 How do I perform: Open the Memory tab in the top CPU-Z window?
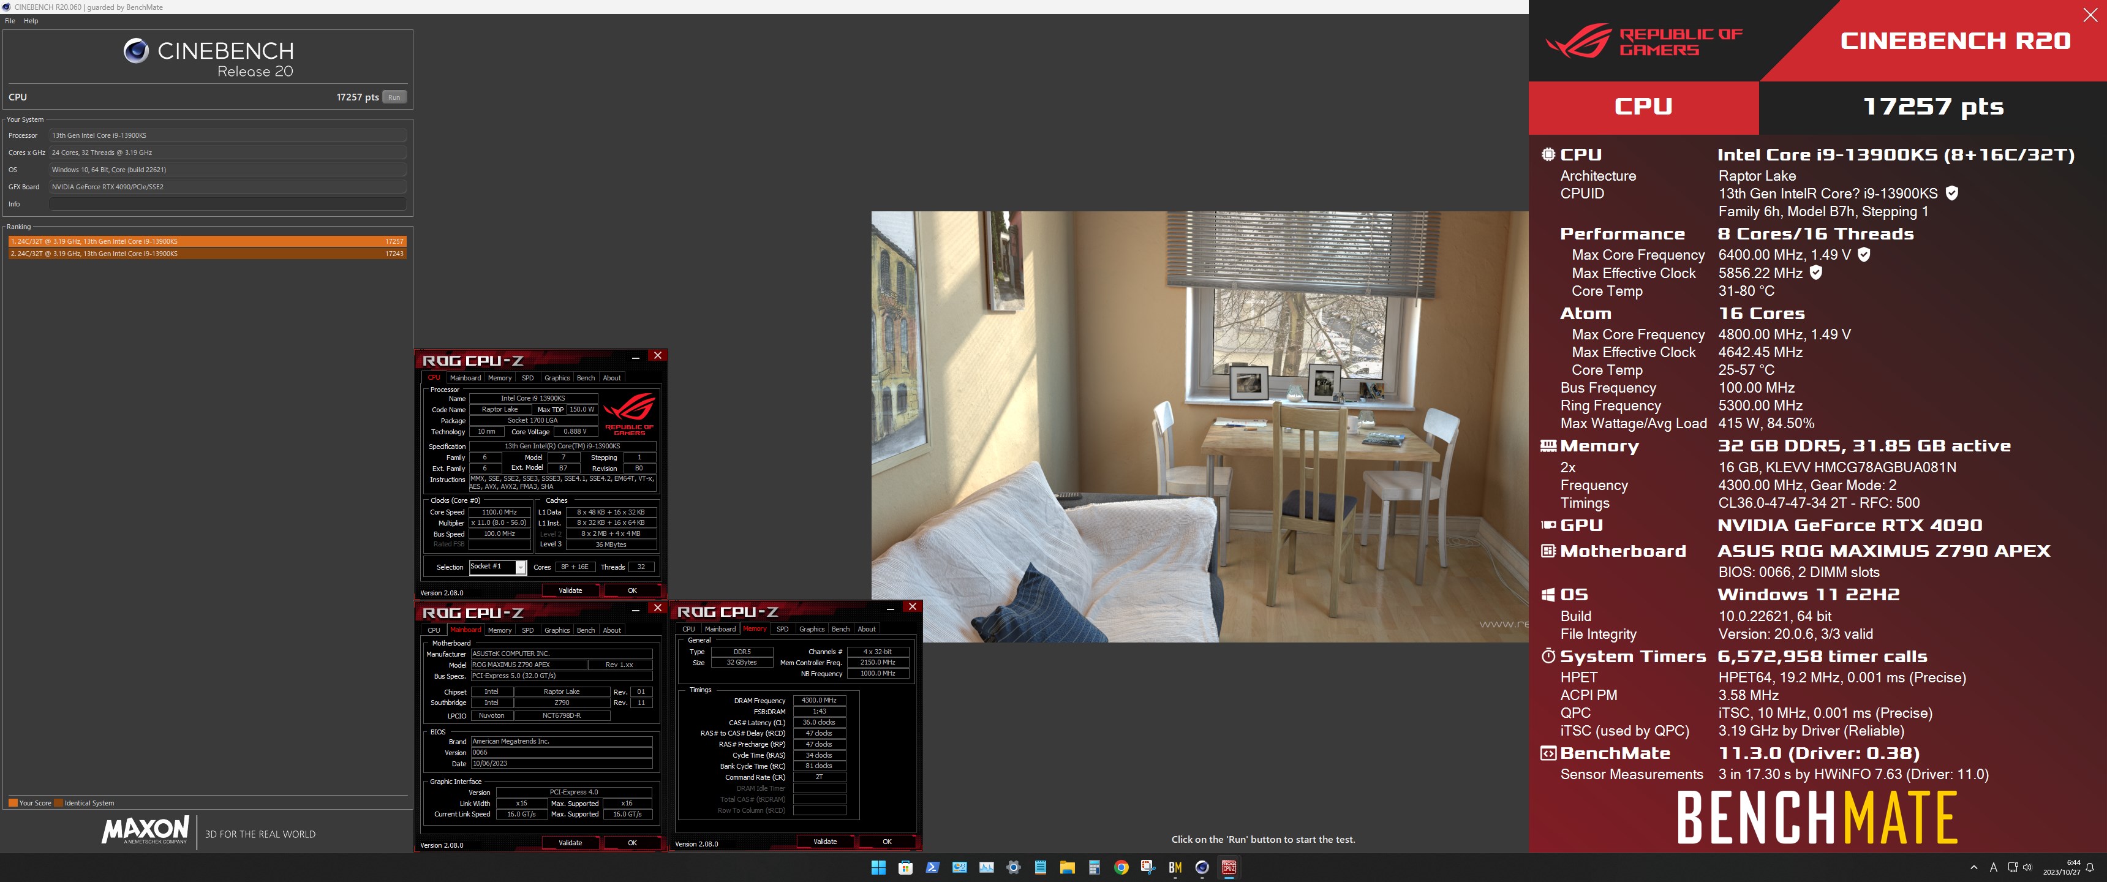(x=500, y=378)
